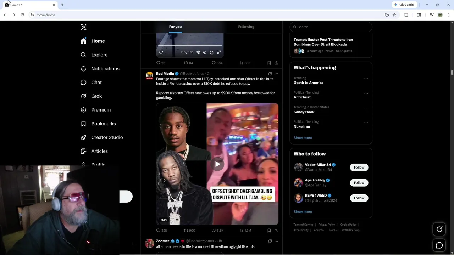Open a new Chrome tab
454x255 pixels.
pos(62,5)
